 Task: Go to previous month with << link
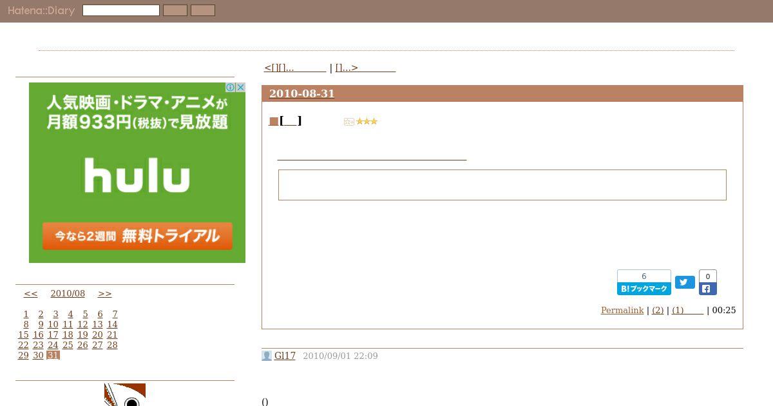pyautogui.click(x=31, y=293)
